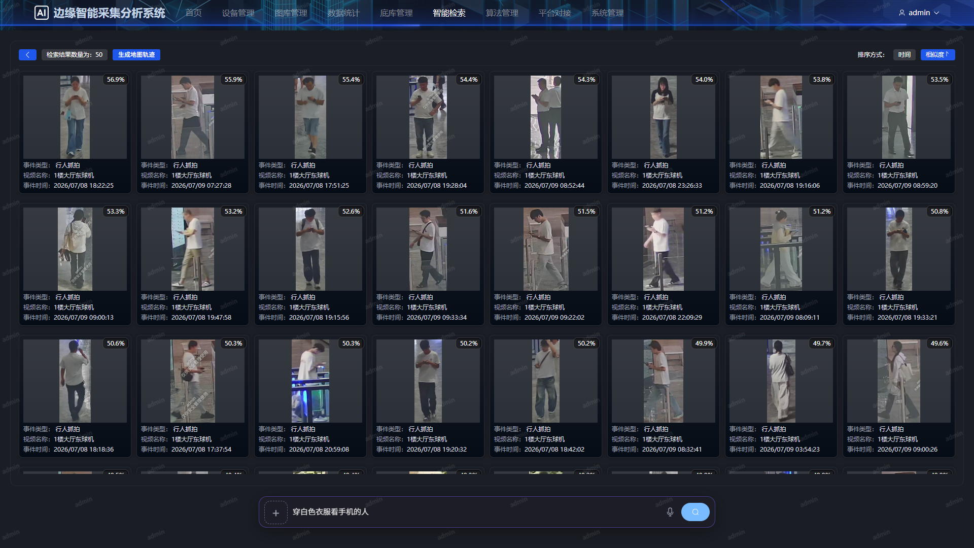Click the timestamp 2026/07/08 17:37:54
Screen dimensions: 974x548
pos(201,450)
